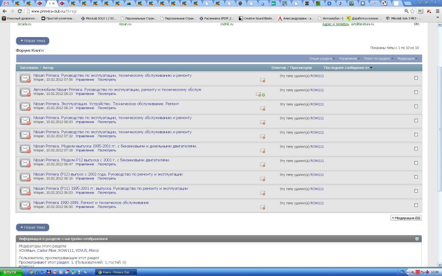The height and width of the screenshot is (276, 442).
Task: Open the 'Creative Sound Blaste...' bookmark
Action: click(x=256, y=18)
